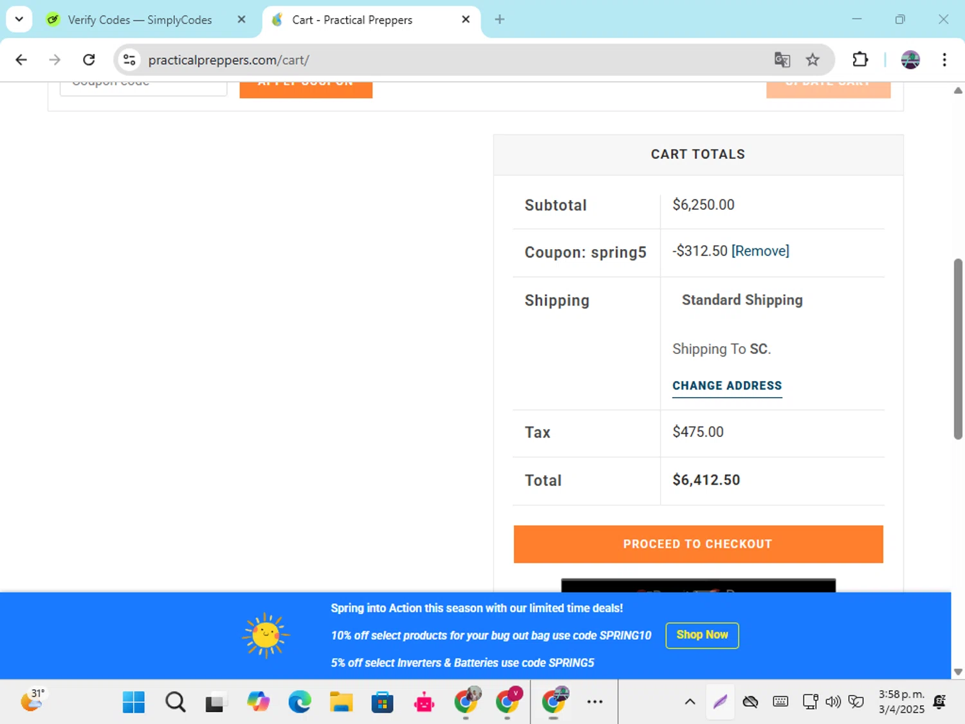Viewport: 965px width, 724px height.
Task: Click the Standard Shipping label
Action: pyautogui.click(x=742, y=300)
